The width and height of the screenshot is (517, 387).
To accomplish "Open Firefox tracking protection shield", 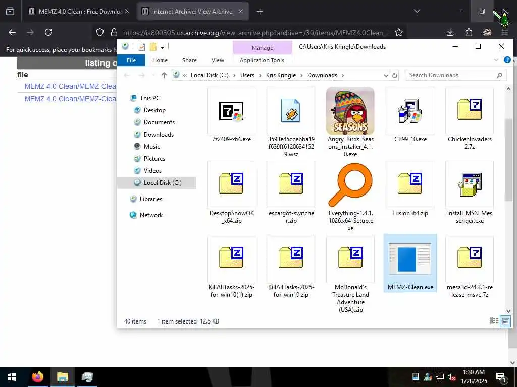I will pyautogui.click(x=100, y=32).
